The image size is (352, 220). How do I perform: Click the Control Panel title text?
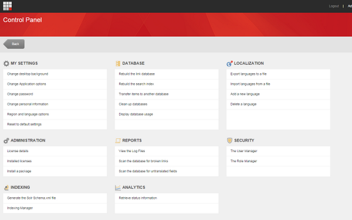click(22, 20)
